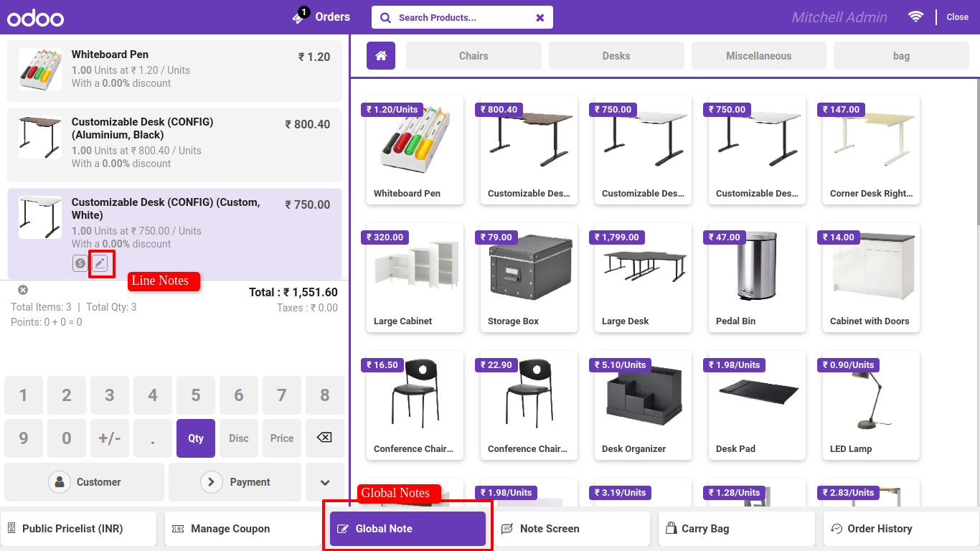Click the coin icon below the selected orderline

tap(80, 263)
